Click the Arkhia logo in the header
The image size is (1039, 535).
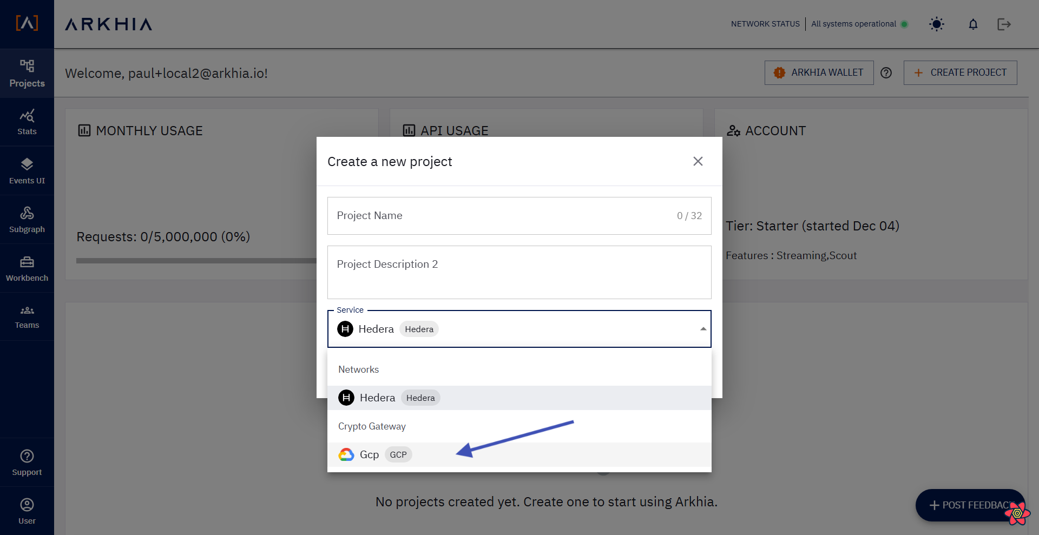(108, 24)
